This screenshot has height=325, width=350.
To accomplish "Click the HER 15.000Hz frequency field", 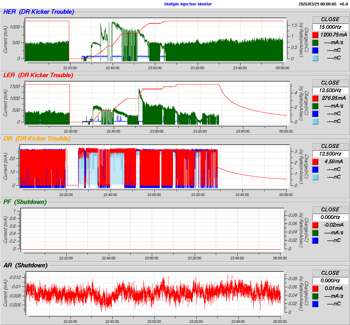I will [330, 27].
